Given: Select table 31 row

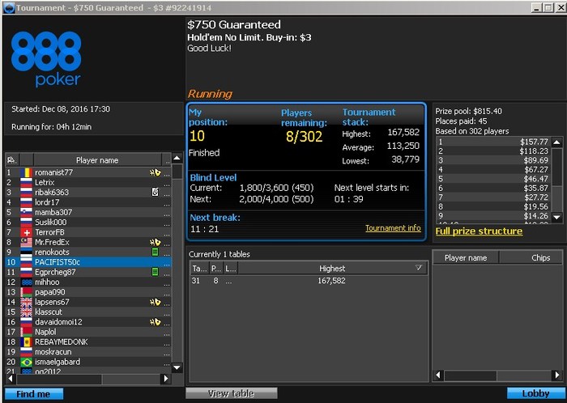Looking at the screenshot, I should 309,281.
